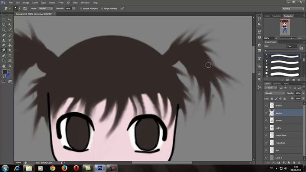This screenshot has width=306, height=172.
Task: Switch to the Paths tab
Action: (x=286, y=84)
